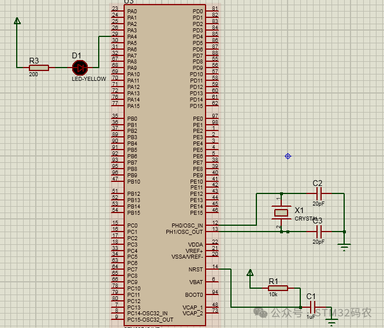
Task: Click the X1 reference label
Action: click(299, 210)
